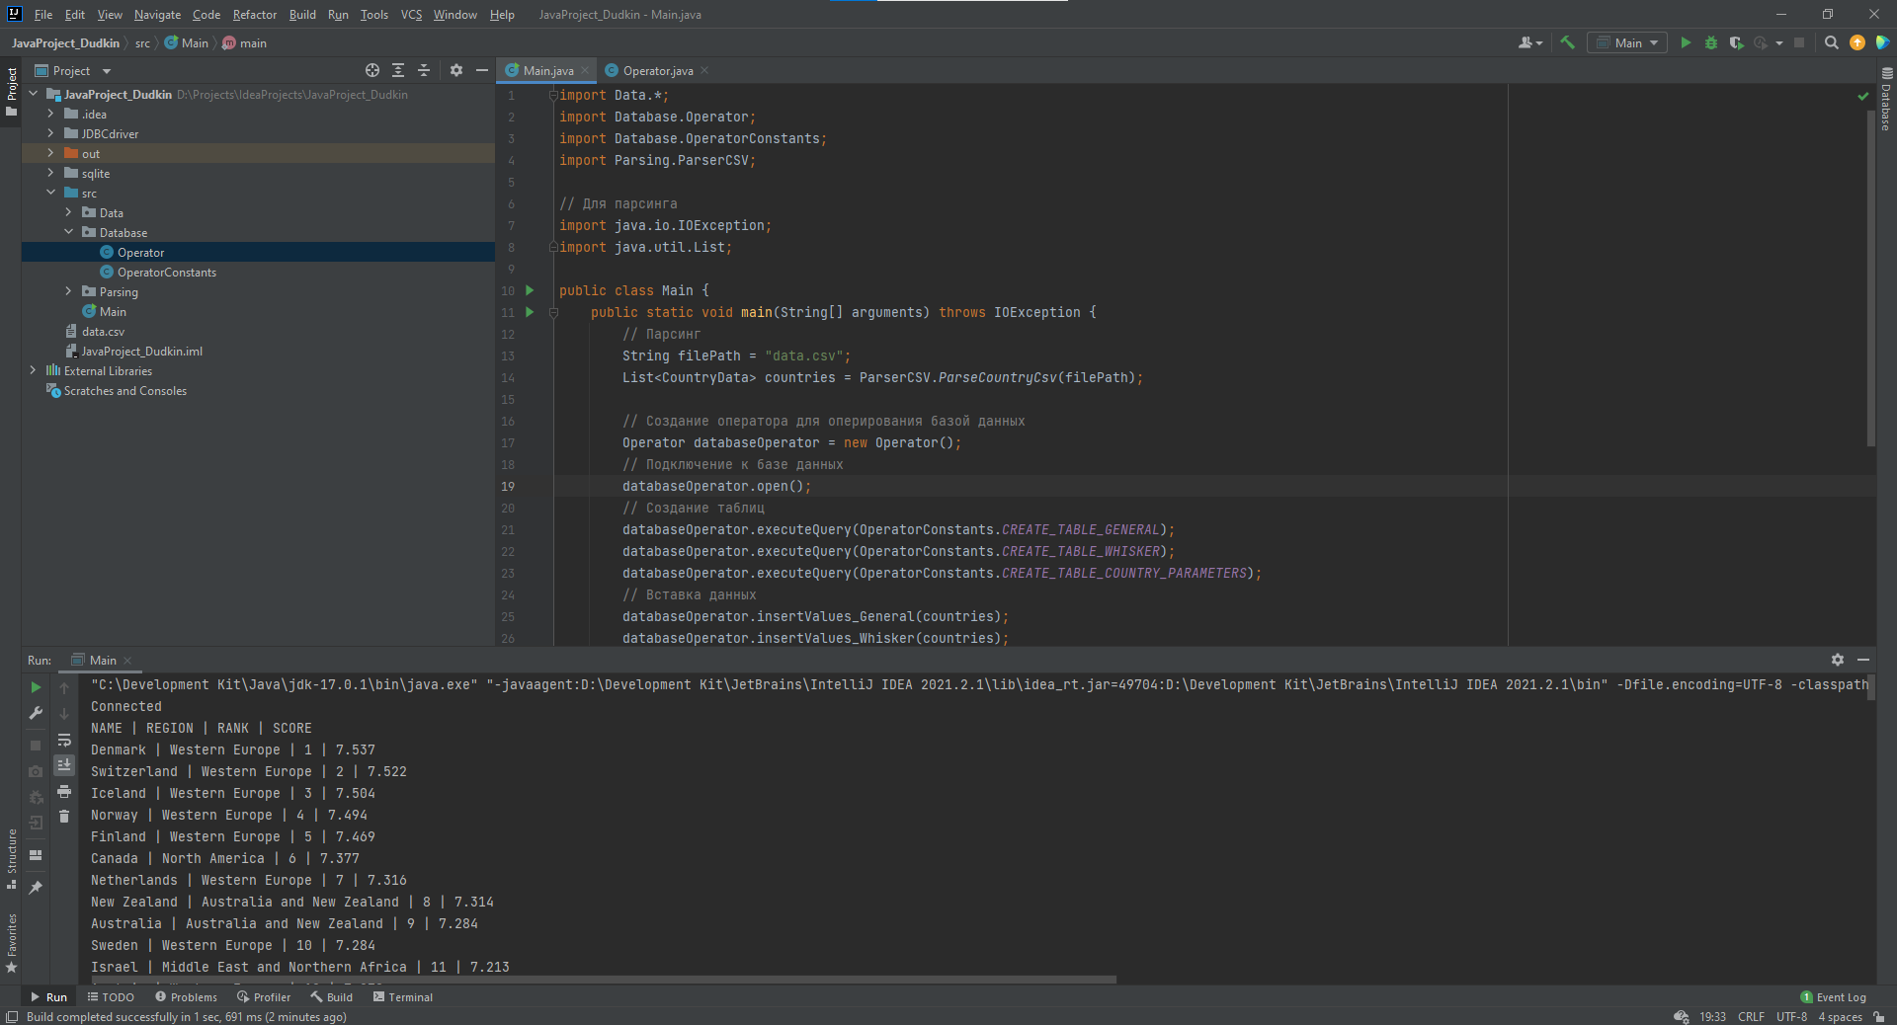Screen dimensions: 1897x1025
Task: Collapse the Database folder node
Action: click(68, 232)
